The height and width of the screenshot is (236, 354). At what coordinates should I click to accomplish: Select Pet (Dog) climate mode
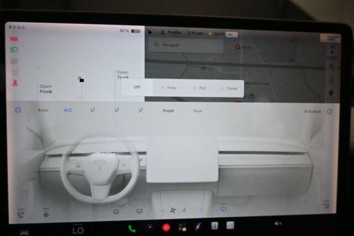[x=200, y=88]
